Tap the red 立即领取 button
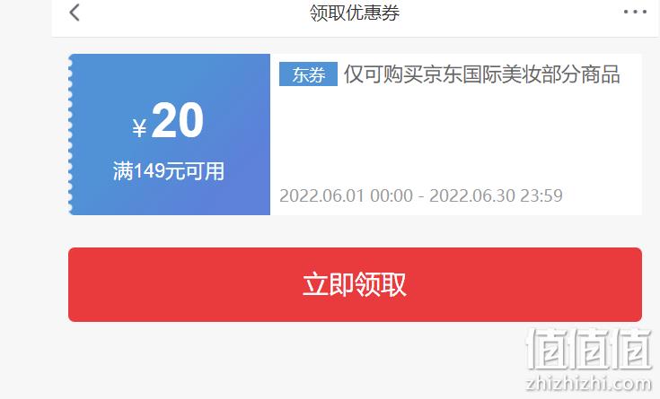This screenshot has height=399, width=660. click(x=355, y=284)
